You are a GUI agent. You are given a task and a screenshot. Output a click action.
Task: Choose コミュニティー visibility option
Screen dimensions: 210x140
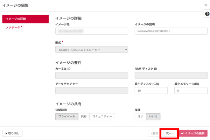[102, 117]
